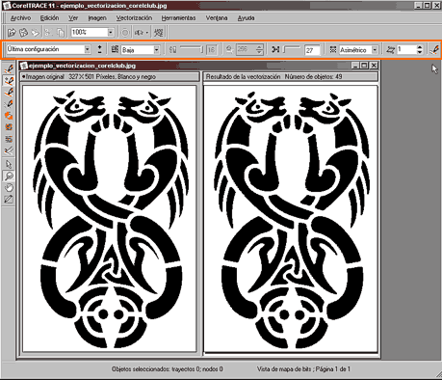Open the Asimétrico node type dropdown
This screenshot has width=442, height=380.
(x=375, y=50)
